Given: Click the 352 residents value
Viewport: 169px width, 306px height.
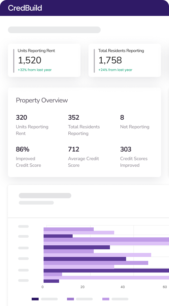Looking at the screenshot, I should tap(74, 117).
